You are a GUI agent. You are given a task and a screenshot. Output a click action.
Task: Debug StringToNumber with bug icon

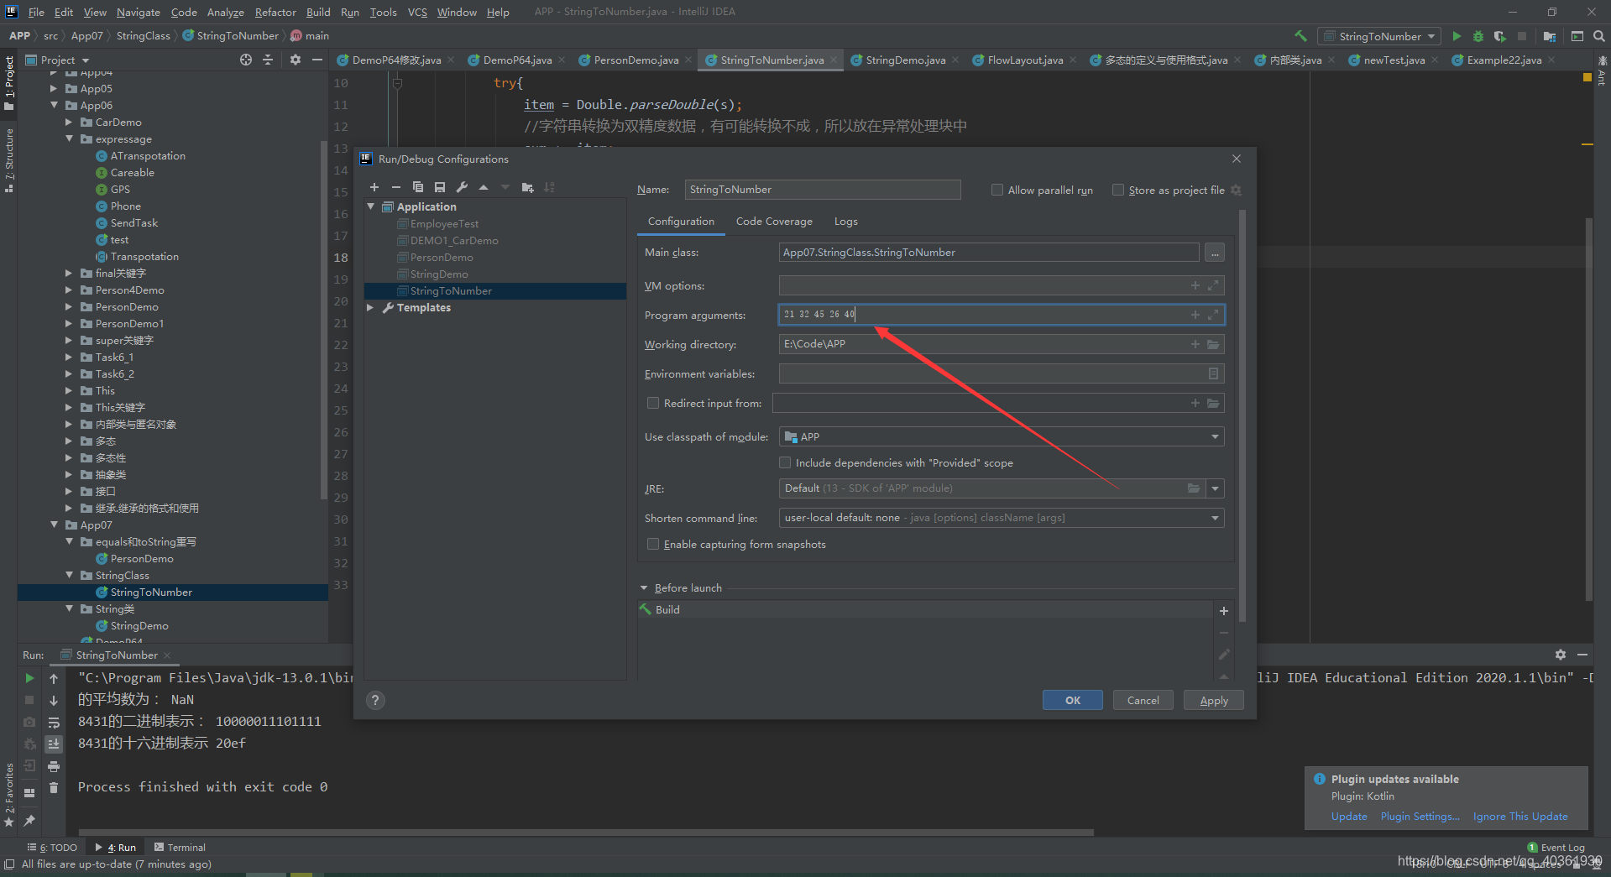1478,36
